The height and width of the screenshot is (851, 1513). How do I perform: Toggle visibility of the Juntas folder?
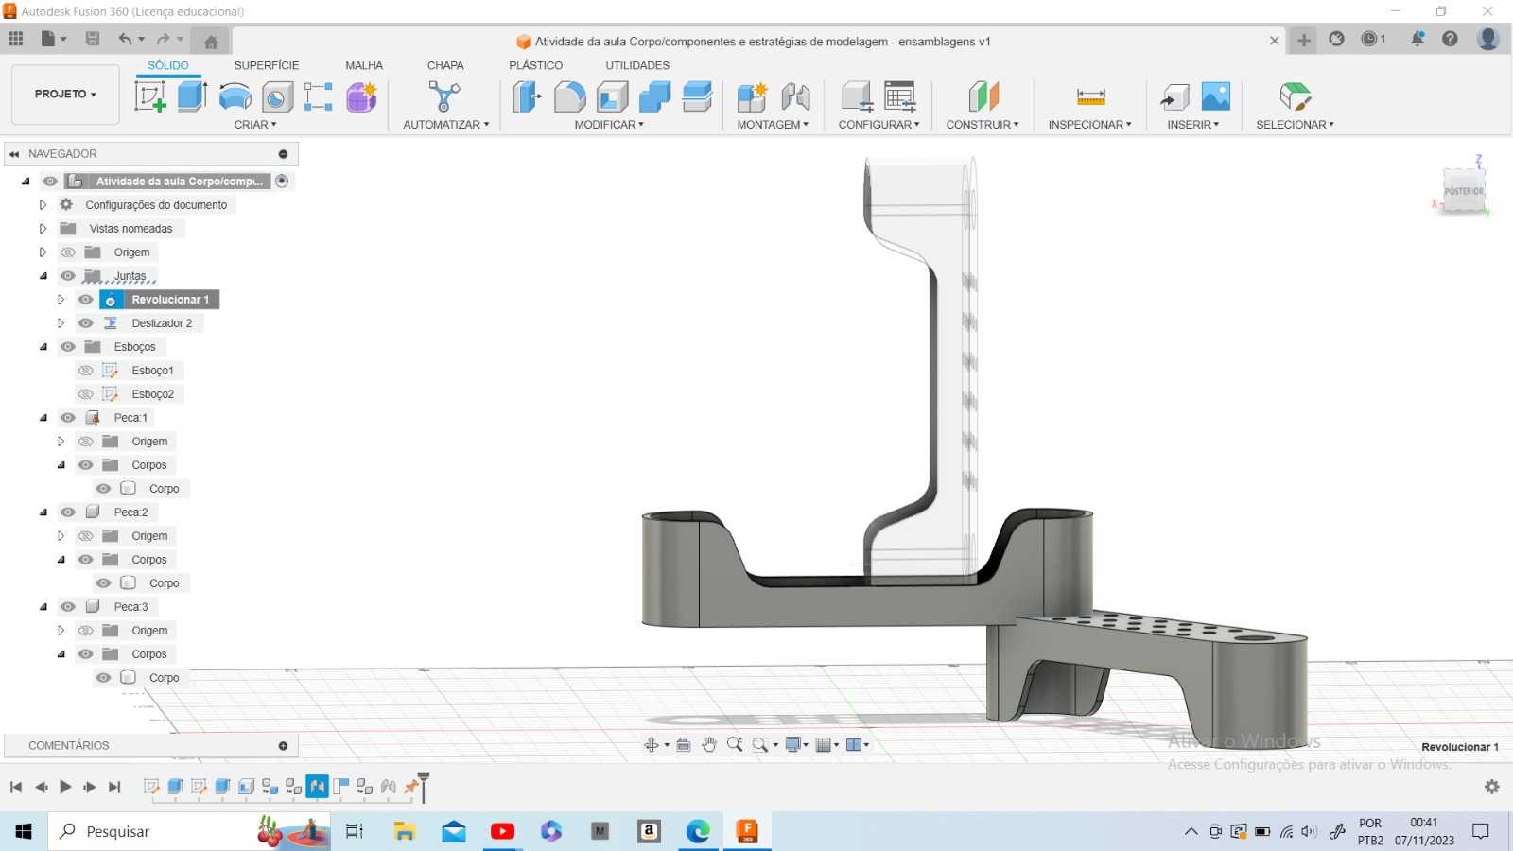68,276
